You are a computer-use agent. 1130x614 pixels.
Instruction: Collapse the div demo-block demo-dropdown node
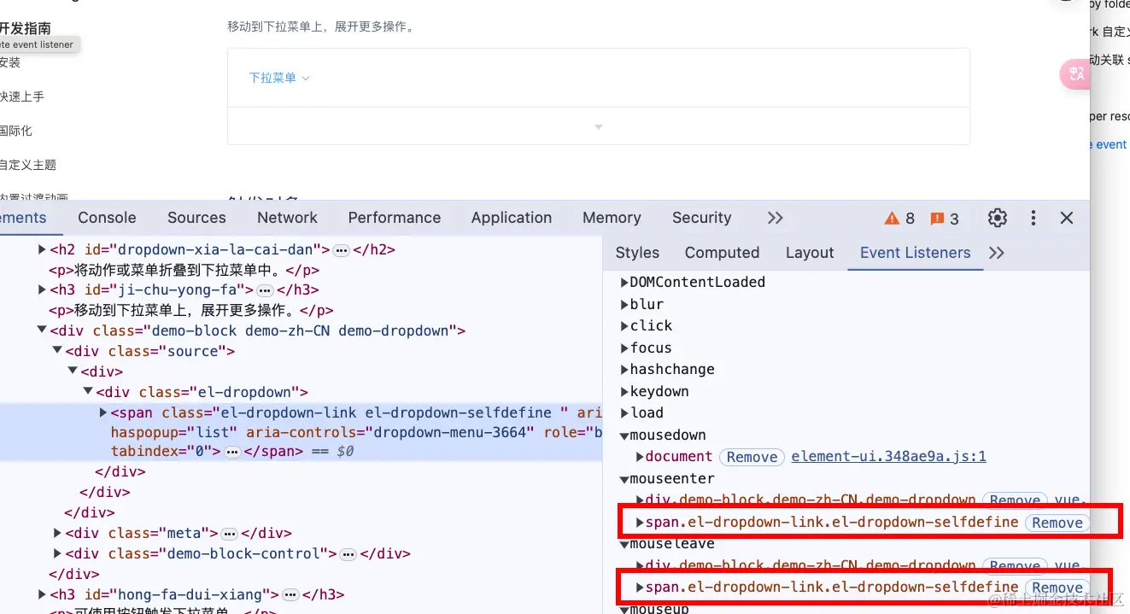click(42, 330)
